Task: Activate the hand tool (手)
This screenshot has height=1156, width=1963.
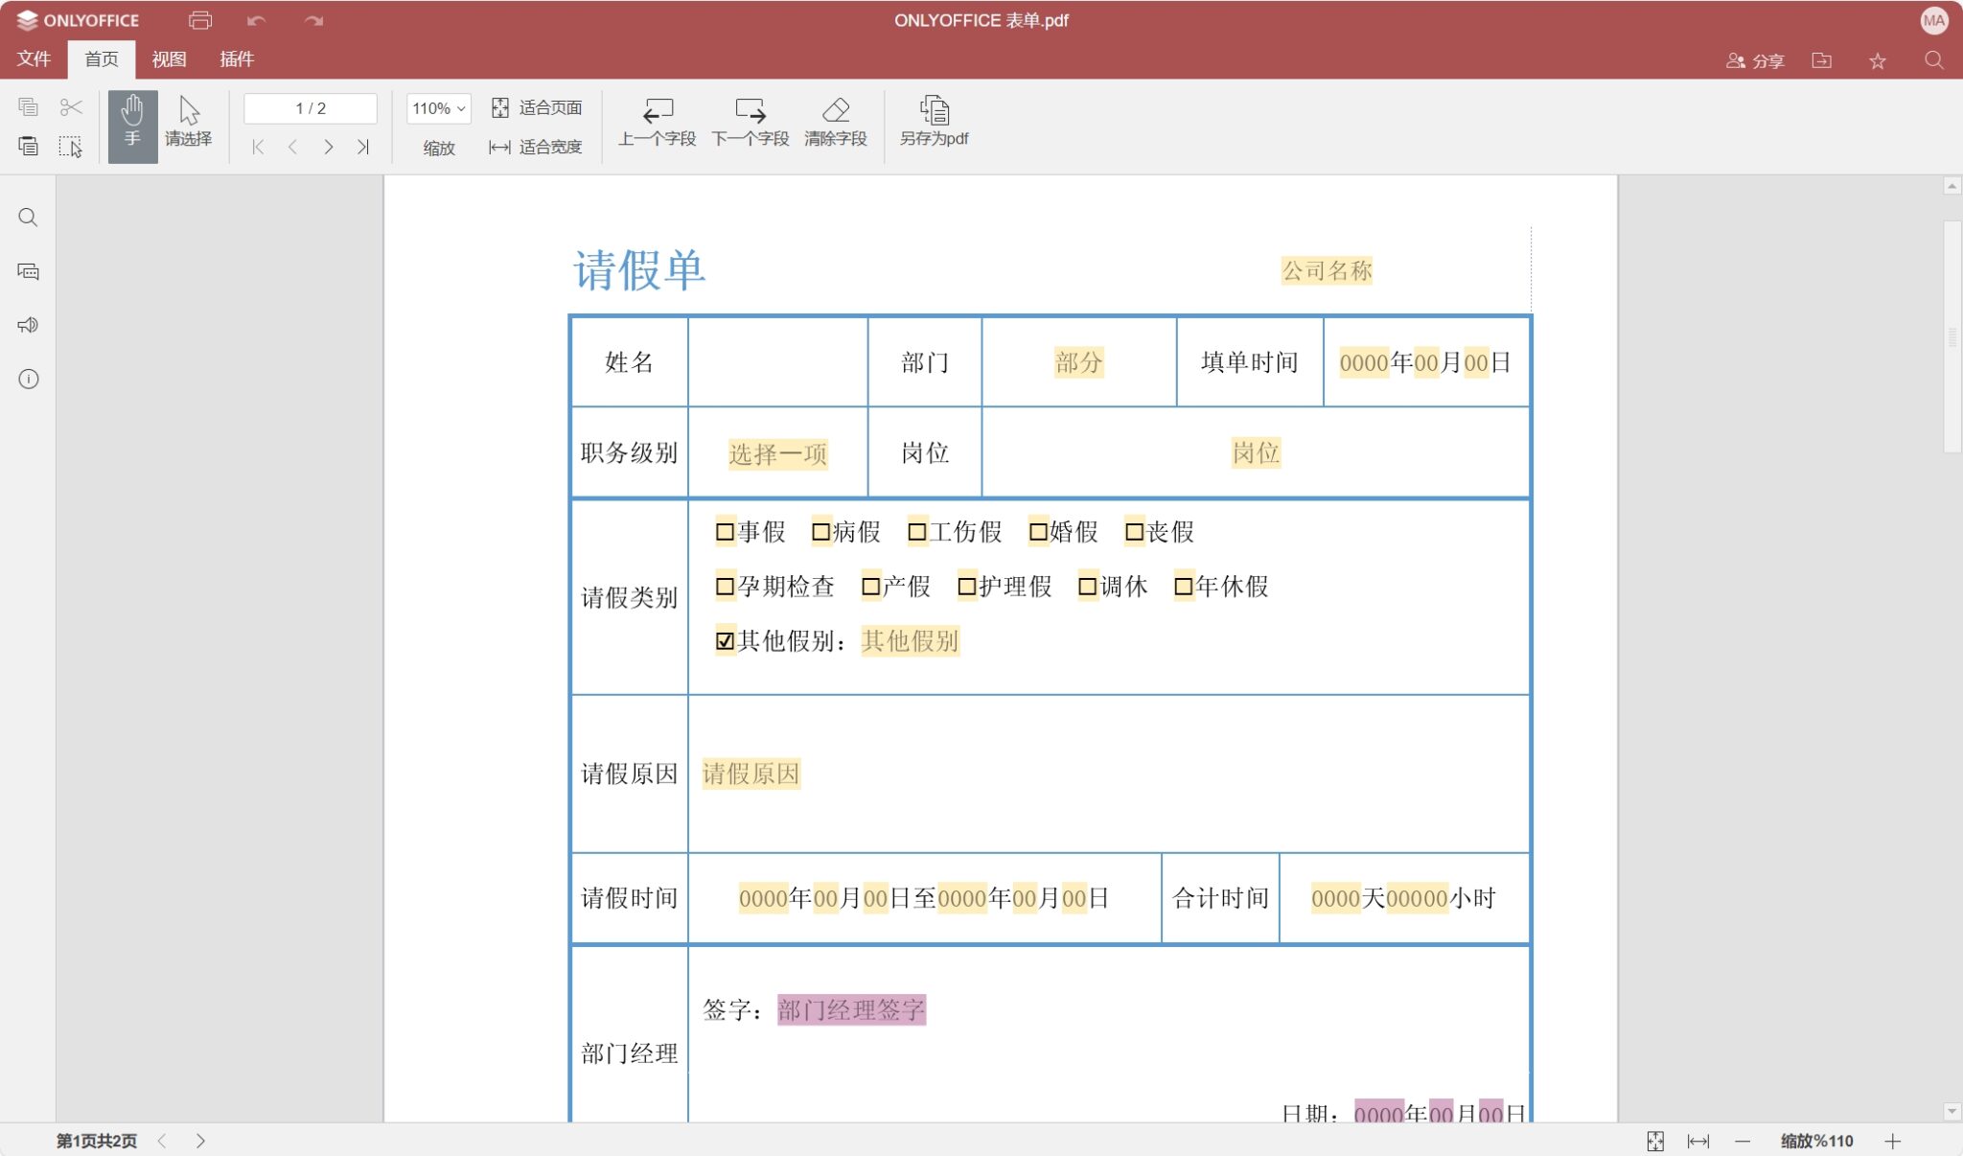Action: (x=132, y=126)
